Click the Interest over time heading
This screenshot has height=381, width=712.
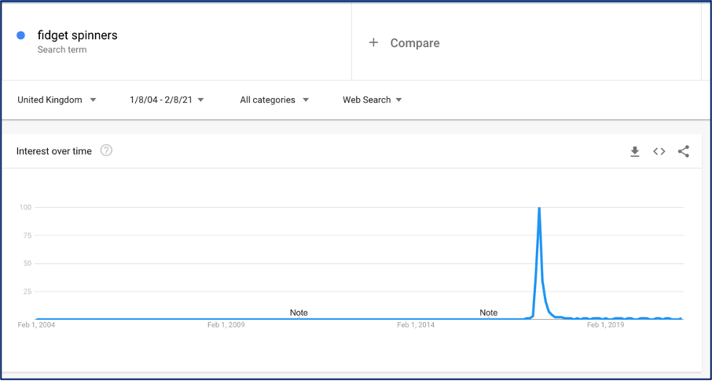click(54, 151)
